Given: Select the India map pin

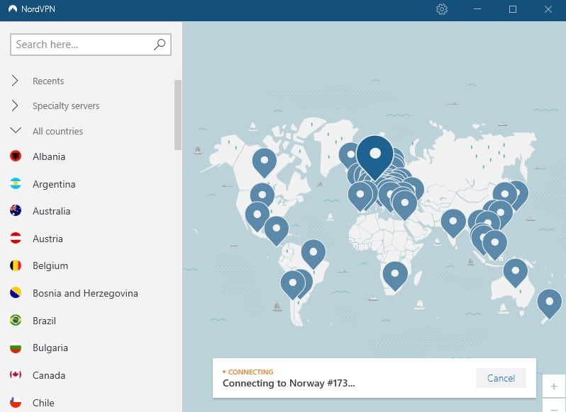Looking at the screenshot, I should 453,222.
